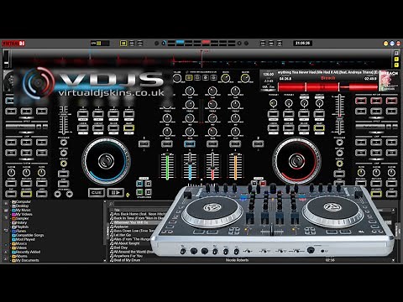Click the right deck pitch slider
Image resolution: width=403 pixels, height=302 pixels.
coord(339,115)
